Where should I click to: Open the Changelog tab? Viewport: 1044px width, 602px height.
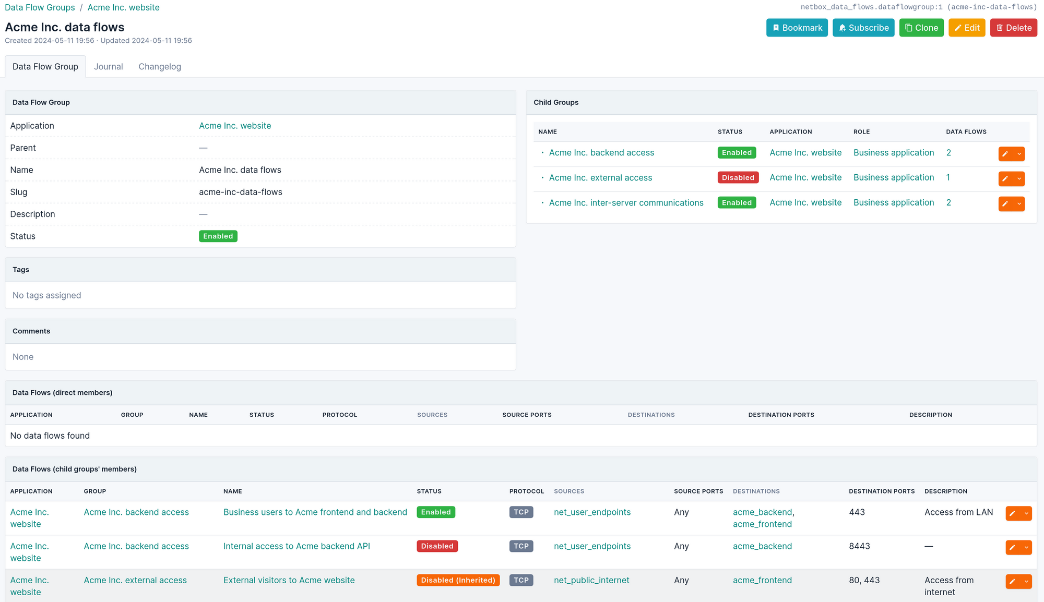coord(160,67)
